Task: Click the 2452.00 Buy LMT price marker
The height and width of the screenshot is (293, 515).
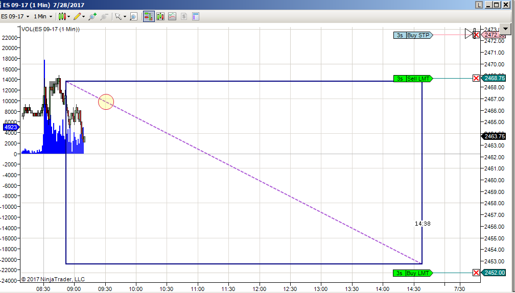Action: 494,273
